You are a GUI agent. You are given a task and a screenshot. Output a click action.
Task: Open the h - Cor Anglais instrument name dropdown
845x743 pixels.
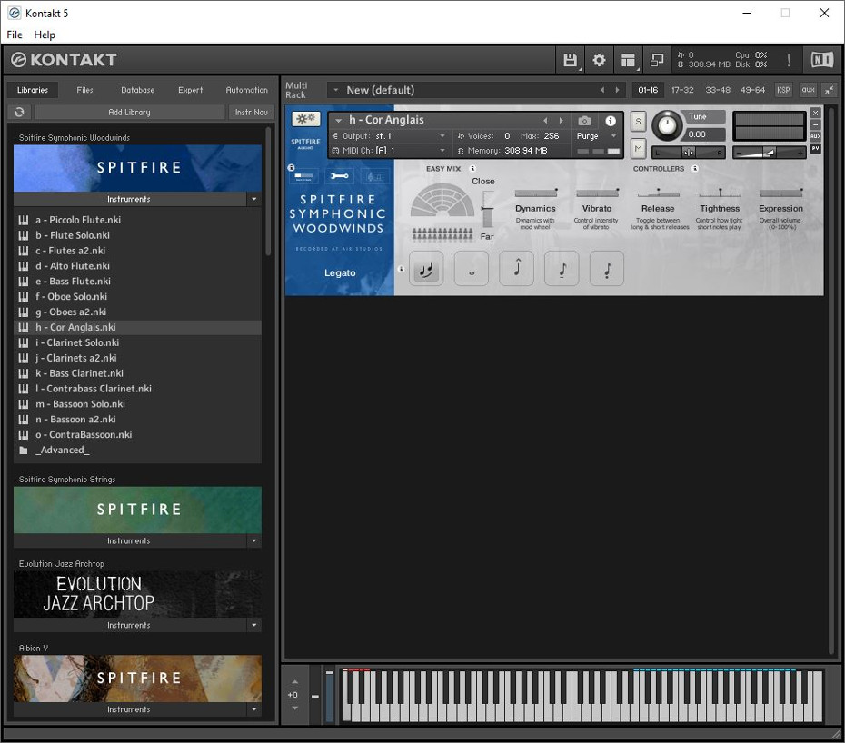pyautogui.click(x=338, y=121)
